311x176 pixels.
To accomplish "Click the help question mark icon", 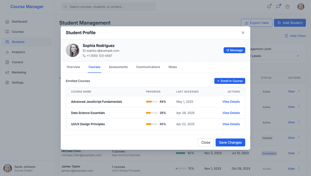I will [x=287, y=7].
